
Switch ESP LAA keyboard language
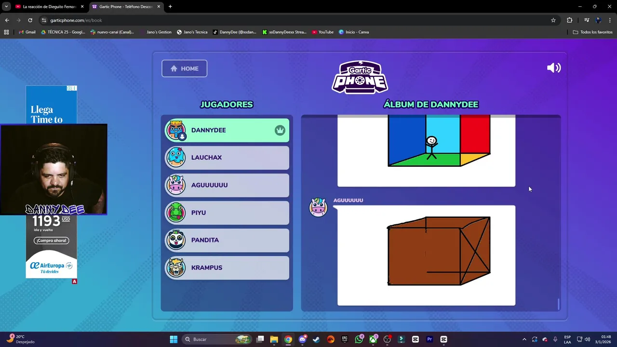click(567, 339)
